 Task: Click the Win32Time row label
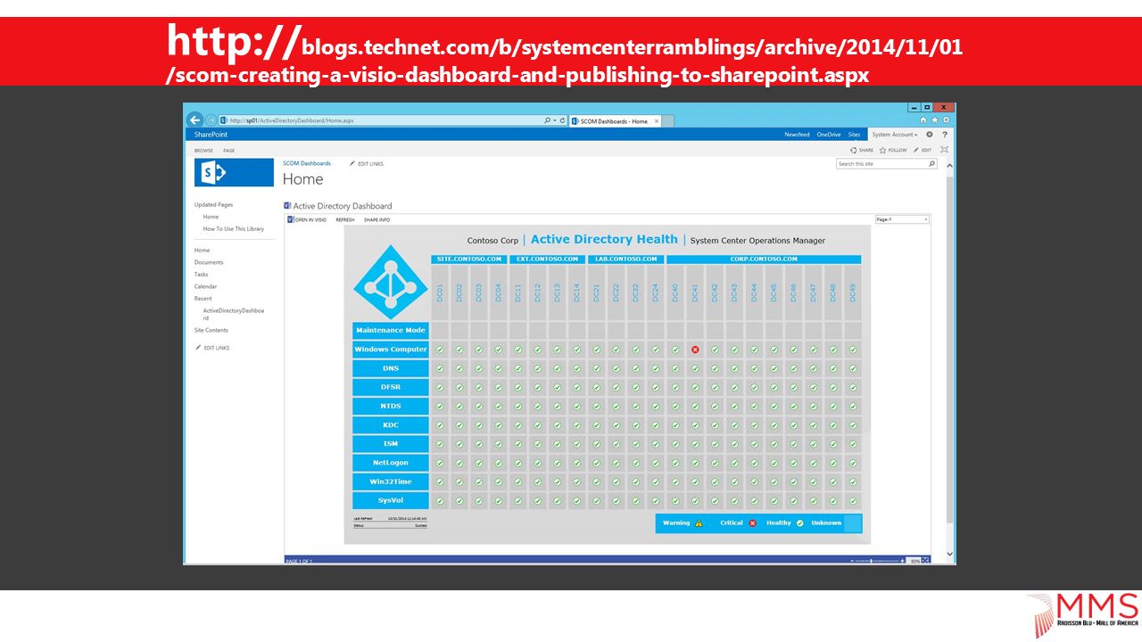tap(391, 481)
